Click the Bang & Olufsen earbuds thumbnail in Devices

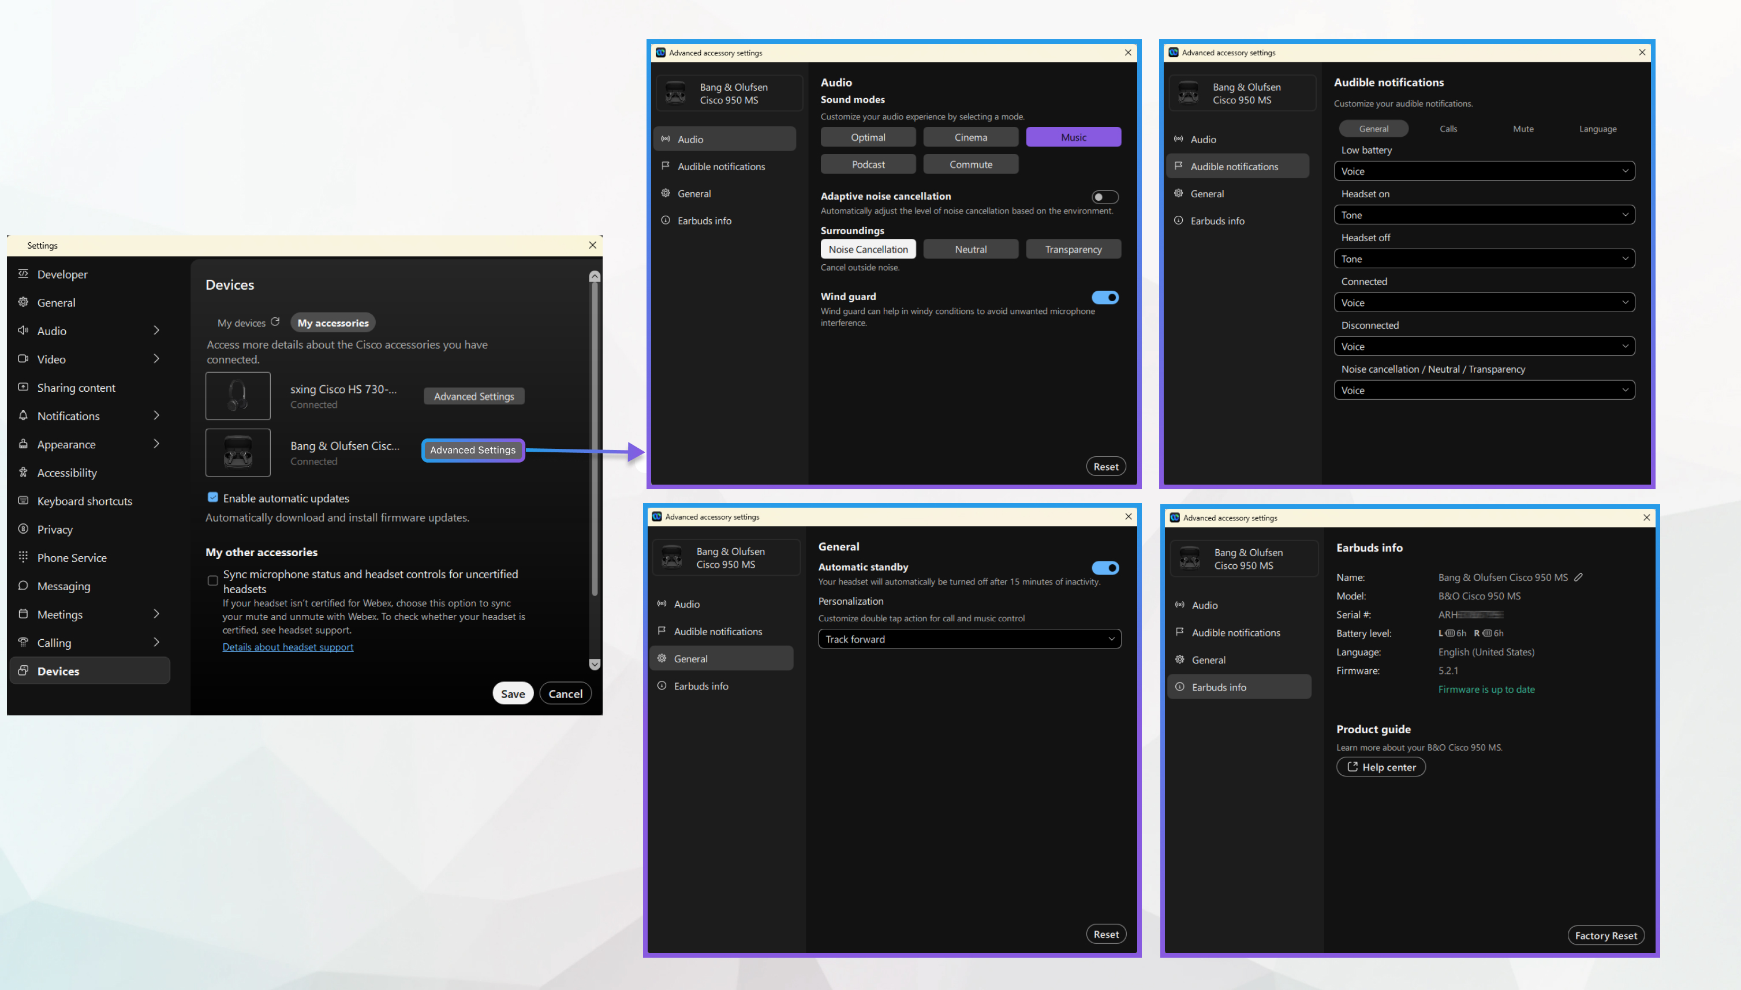click(x=238, y=452)
